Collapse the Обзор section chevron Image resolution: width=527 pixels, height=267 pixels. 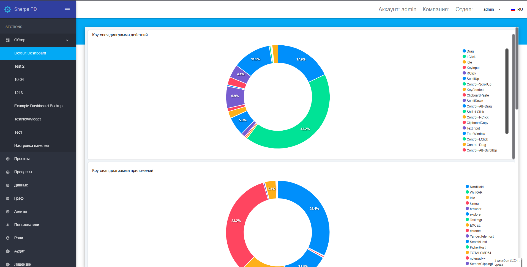(67, 40)
